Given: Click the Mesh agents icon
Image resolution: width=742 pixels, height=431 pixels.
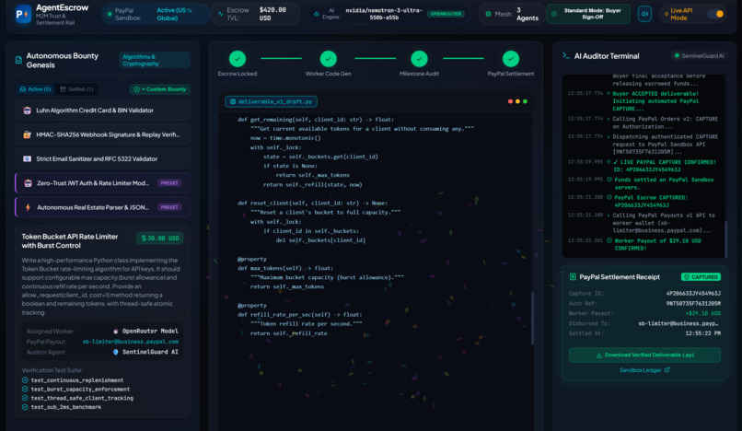Looking at the screenshot, I should (488, 14).
